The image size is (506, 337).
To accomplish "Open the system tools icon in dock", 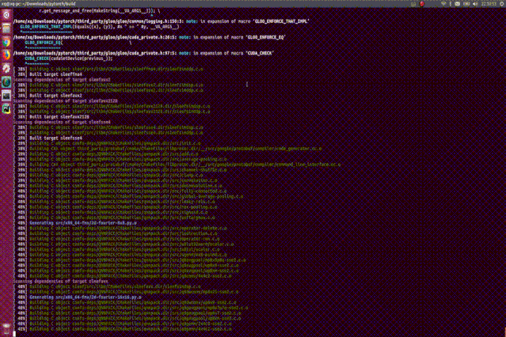I will (6, 69).
